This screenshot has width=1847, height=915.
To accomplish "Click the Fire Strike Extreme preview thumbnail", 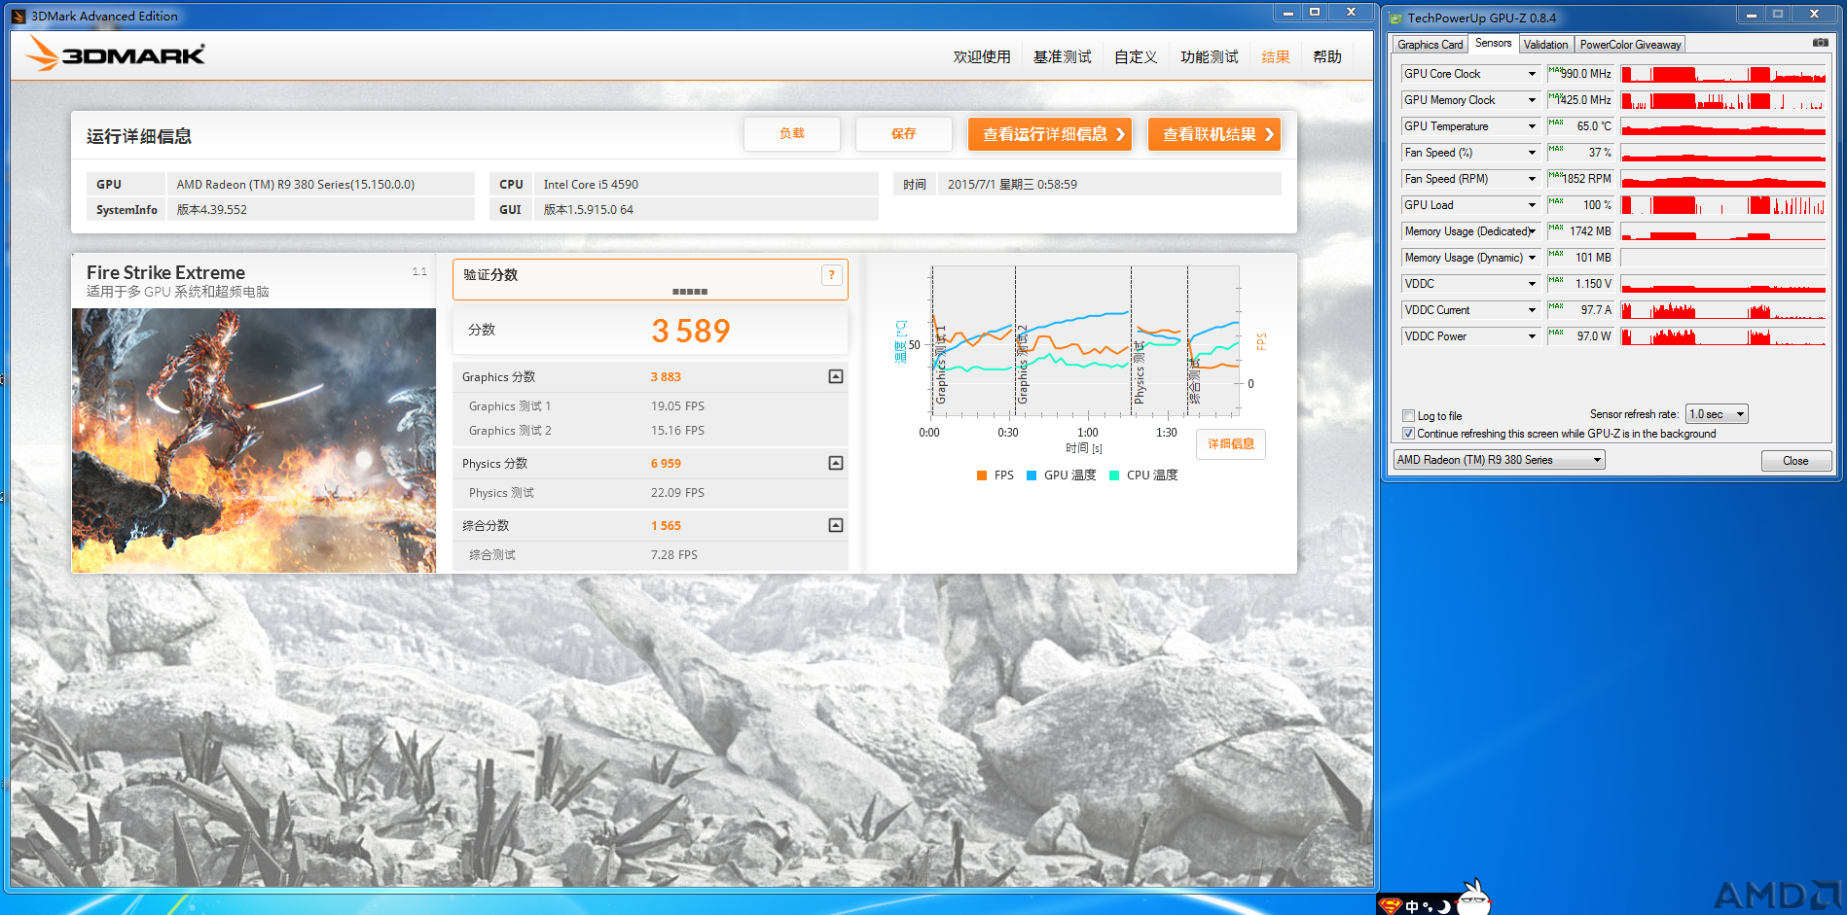I will 254,440.
